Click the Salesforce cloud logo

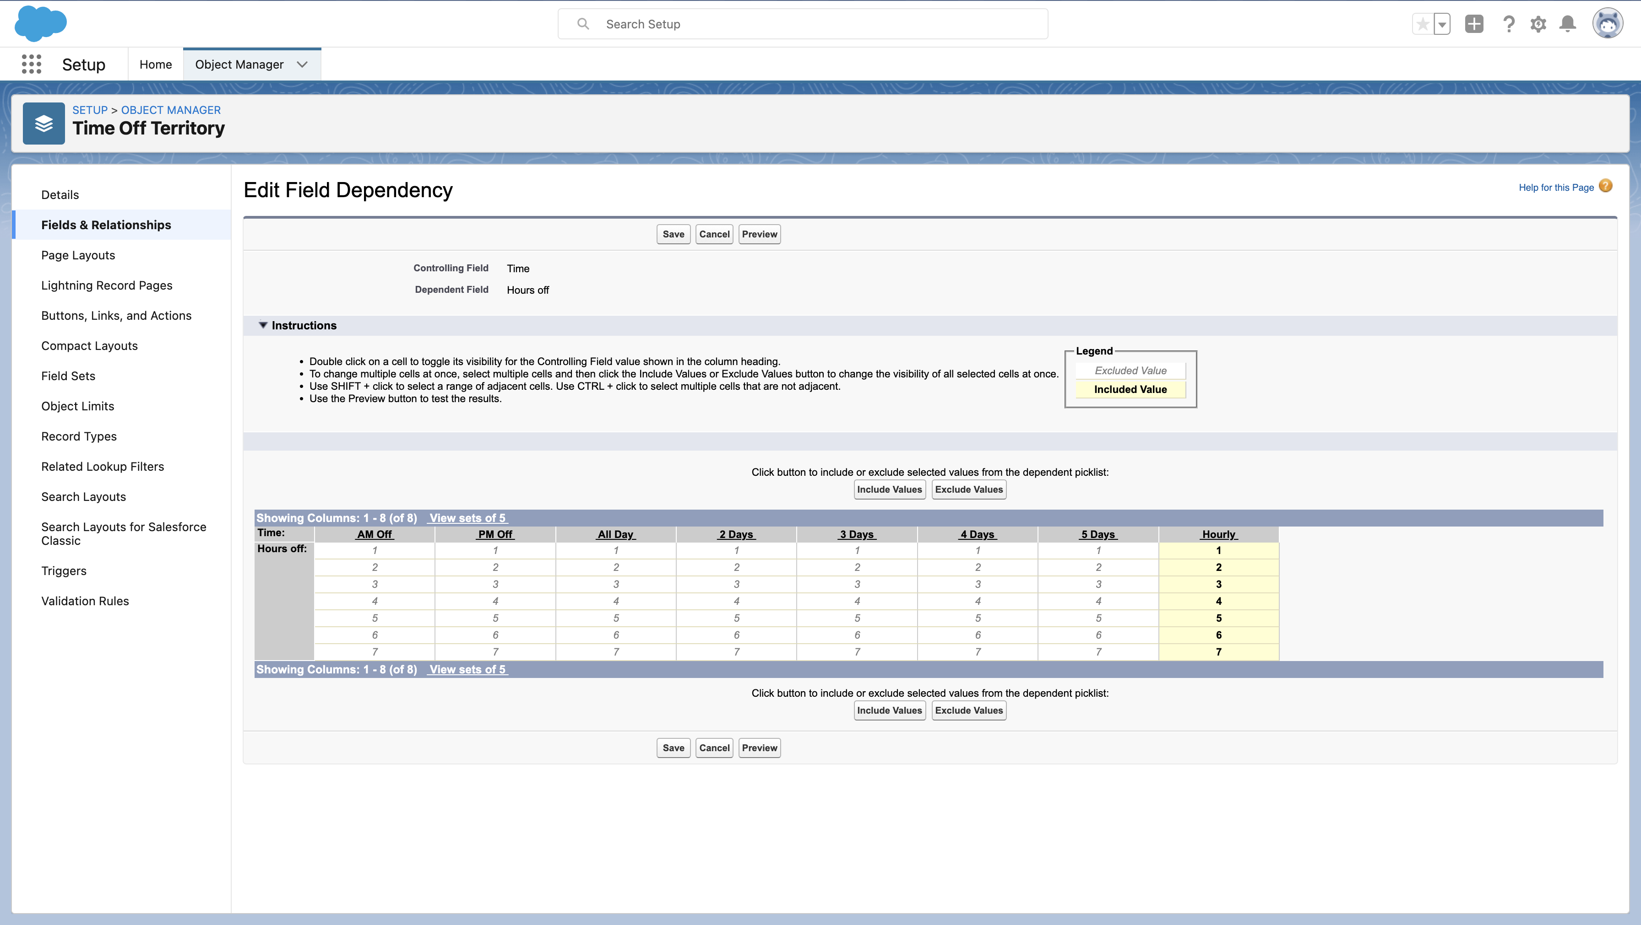click(40, 23)
